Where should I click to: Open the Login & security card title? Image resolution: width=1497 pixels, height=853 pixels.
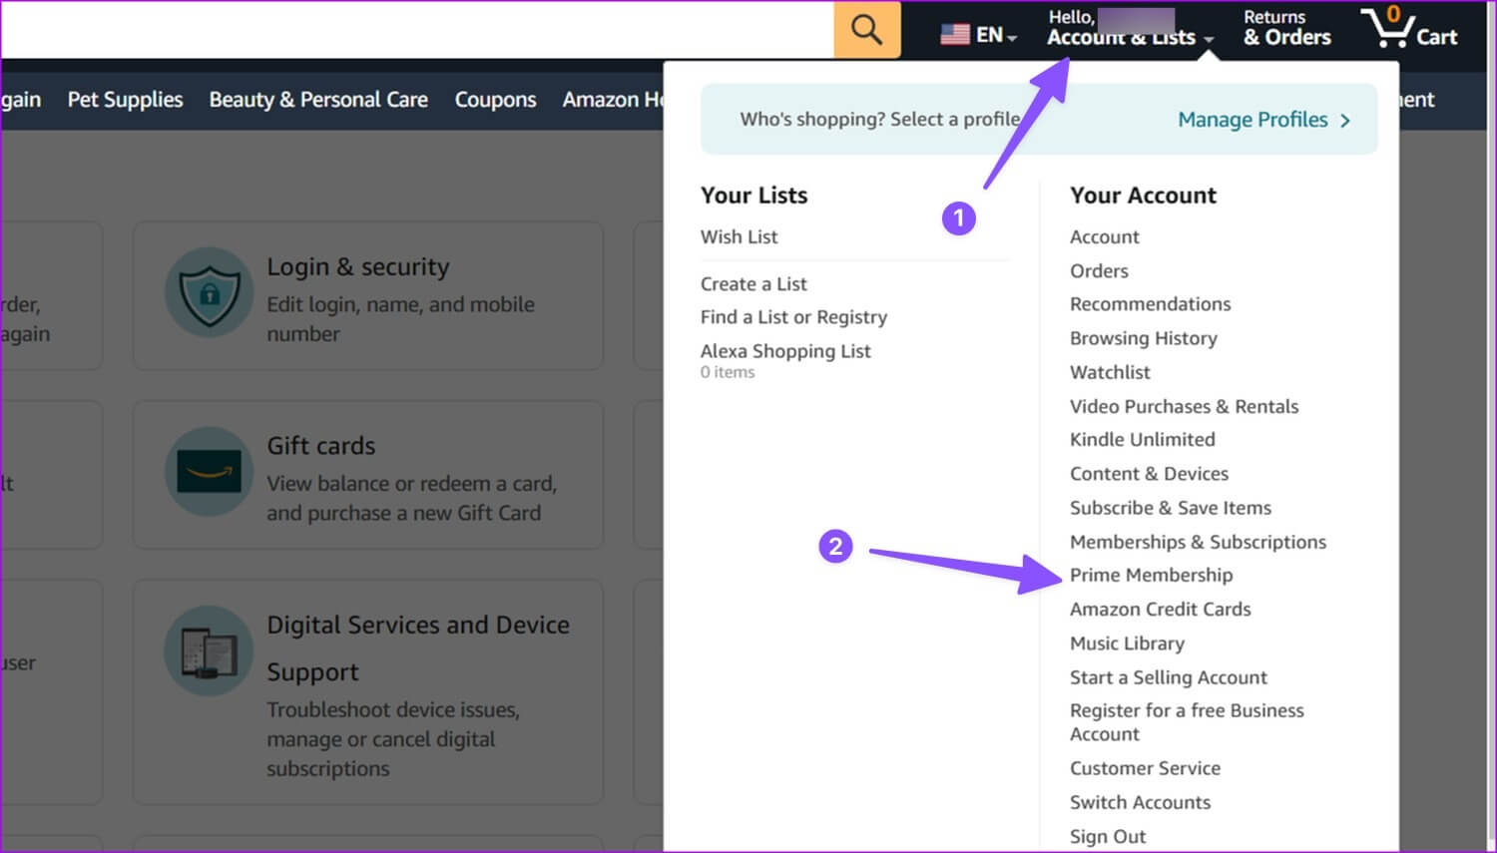coord(357,267)
